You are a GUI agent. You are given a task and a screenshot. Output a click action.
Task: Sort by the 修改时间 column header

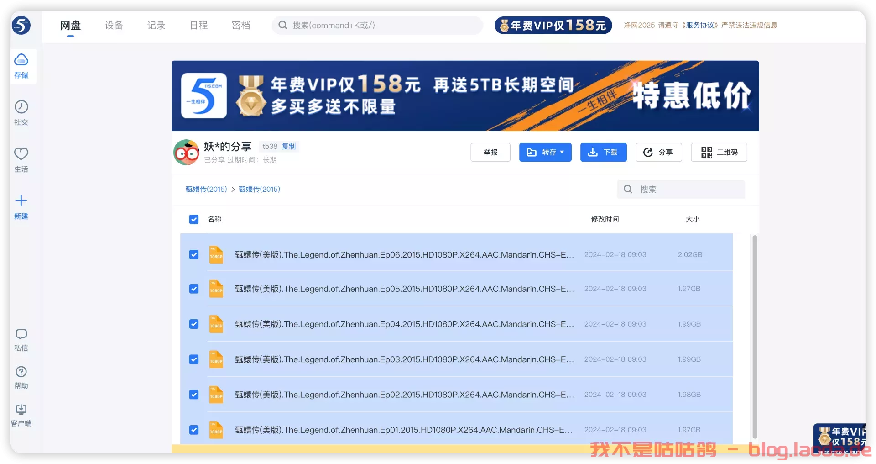tap(605, 219)
